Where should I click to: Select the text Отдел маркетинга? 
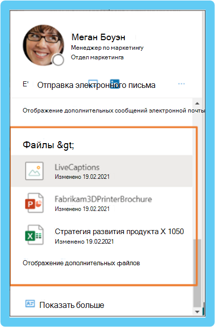[97, 57]
